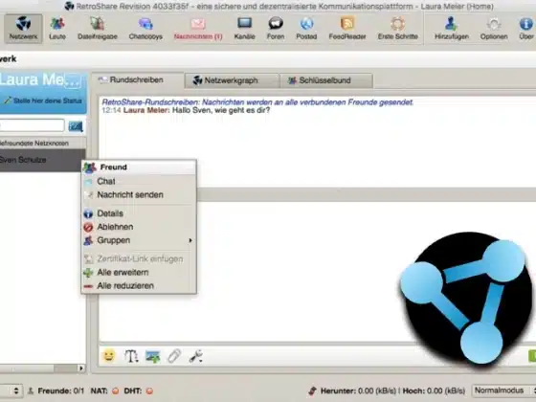Viewport: 536px width, 402px height.
Task: Open Nachrichten (1) mail icon
Action: click(198, 29)
